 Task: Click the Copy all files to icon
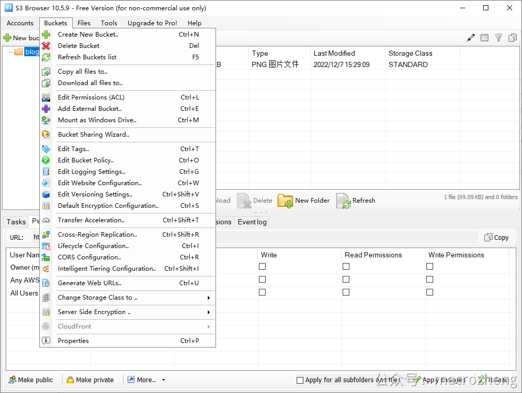click(x=46, y=72)
